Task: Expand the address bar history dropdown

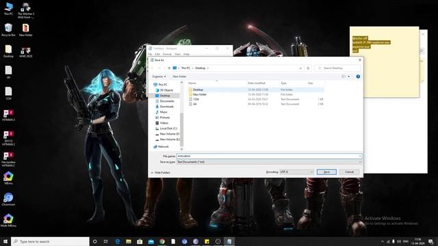Action: click(x=300, y=68)
